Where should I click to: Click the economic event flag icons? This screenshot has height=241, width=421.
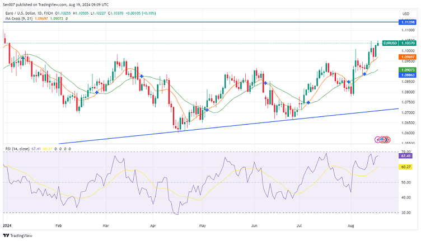click(382, 139)
